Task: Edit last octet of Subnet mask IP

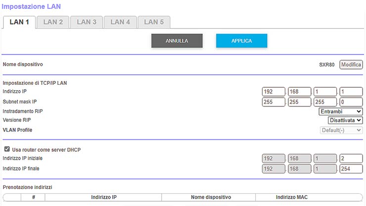Action: pyautogui.click(x=351, y=102)
